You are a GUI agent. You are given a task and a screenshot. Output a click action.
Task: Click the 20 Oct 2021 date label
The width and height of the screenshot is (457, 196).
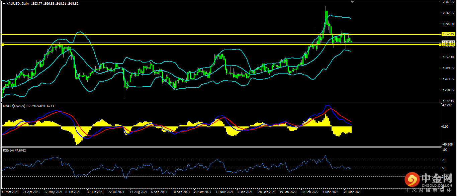point(203,192)
